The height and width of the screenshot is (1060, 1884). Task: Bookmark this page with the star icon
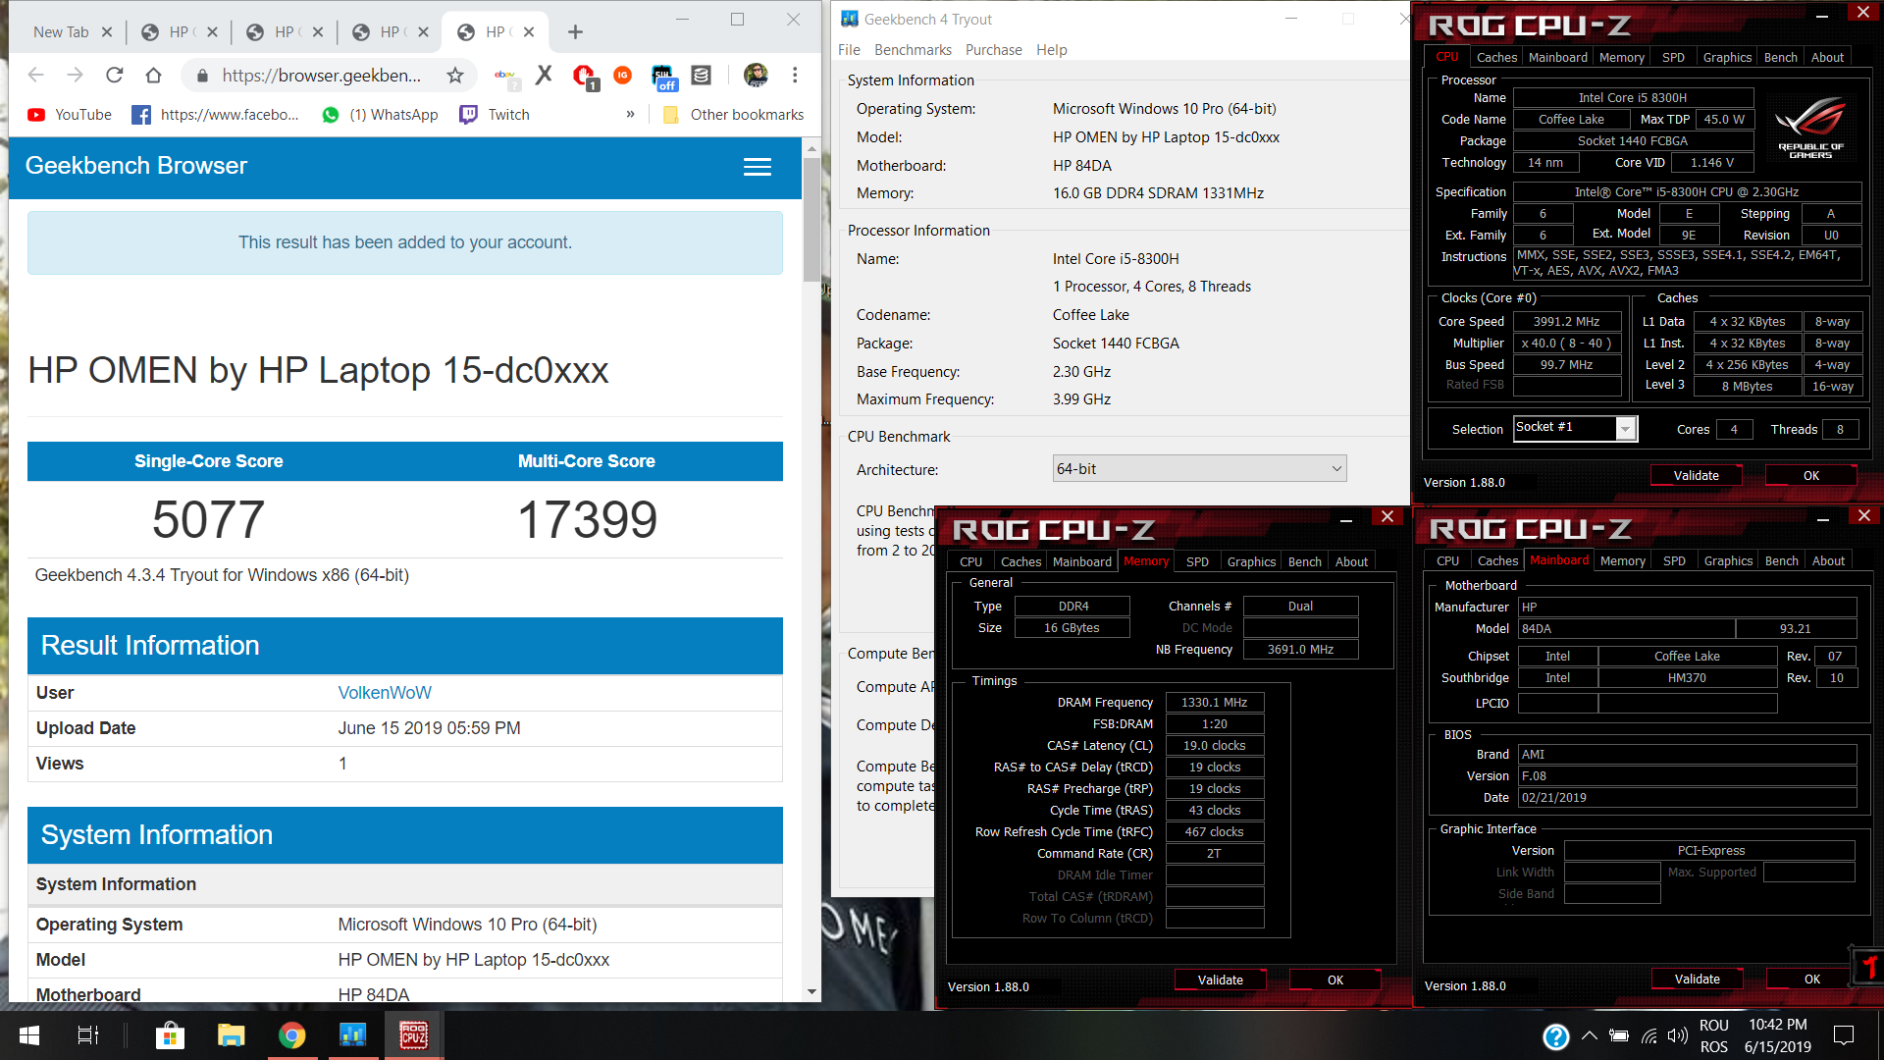click(454, 76)
